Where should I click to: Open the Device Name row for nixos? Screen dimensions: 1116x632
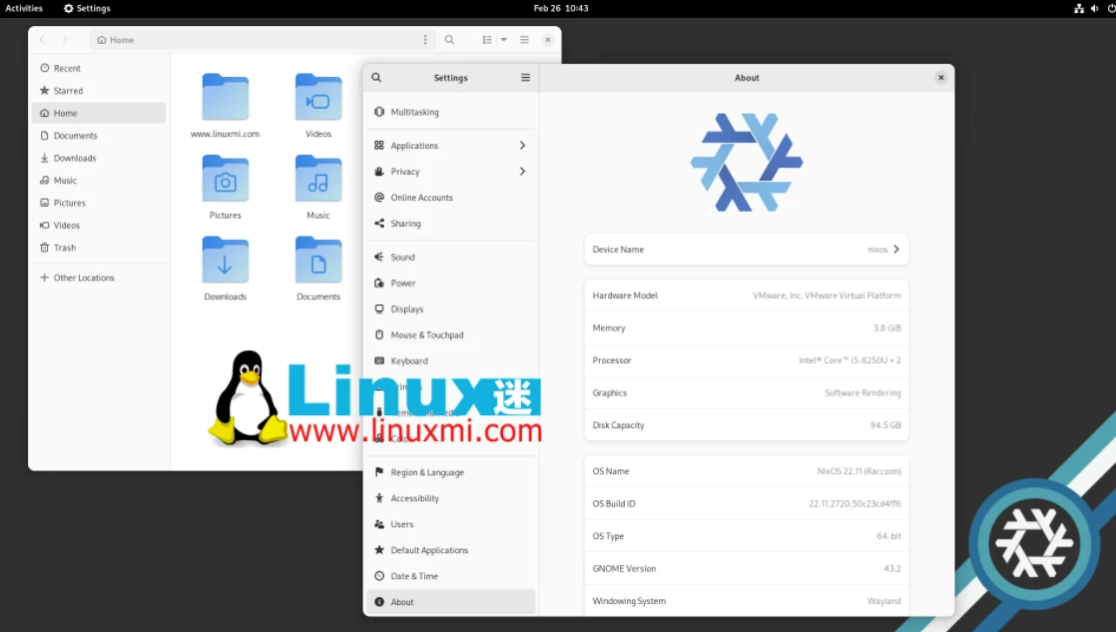point(747,250)
